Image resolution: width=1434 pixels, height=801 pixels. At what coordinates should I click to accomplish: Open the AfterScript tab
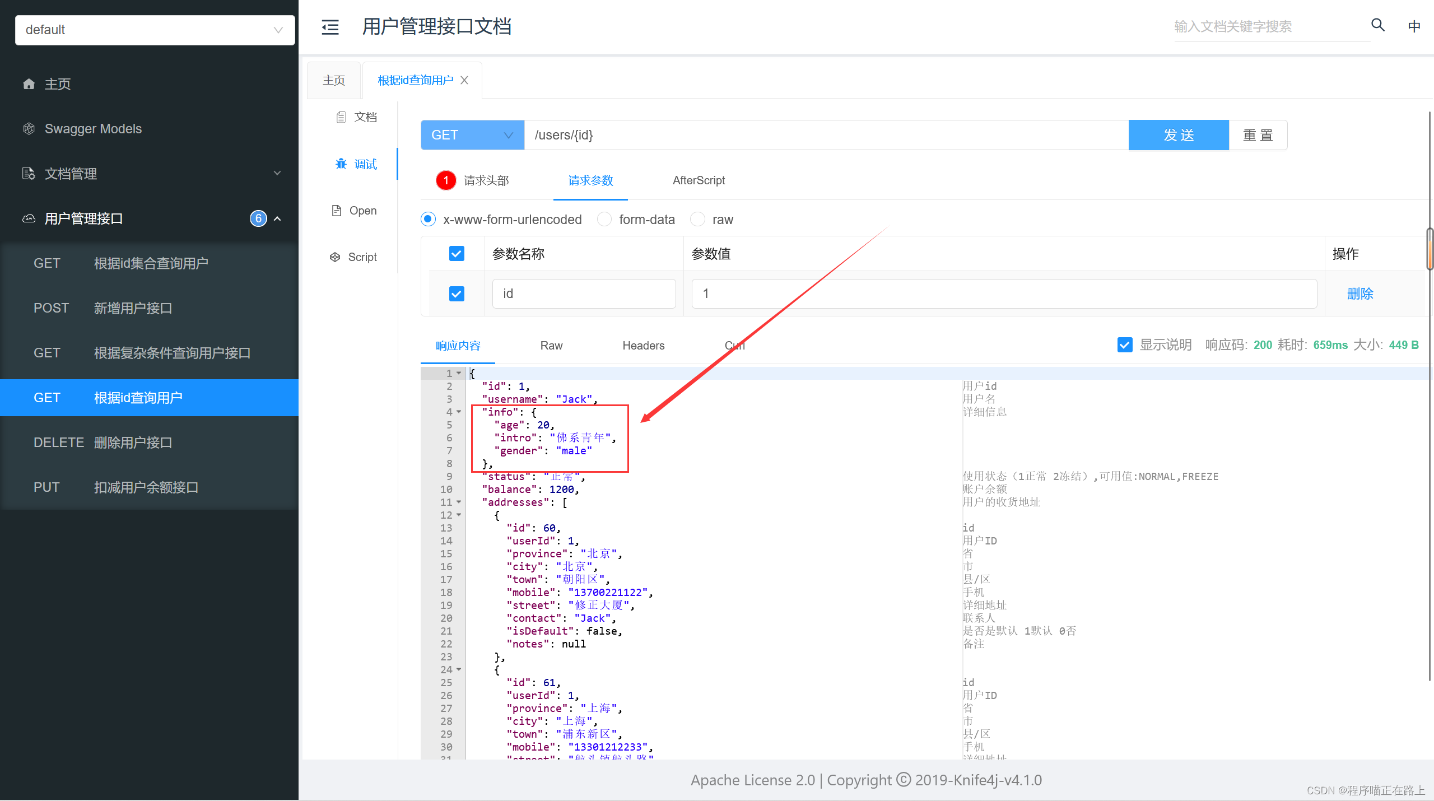pos(698,180)
